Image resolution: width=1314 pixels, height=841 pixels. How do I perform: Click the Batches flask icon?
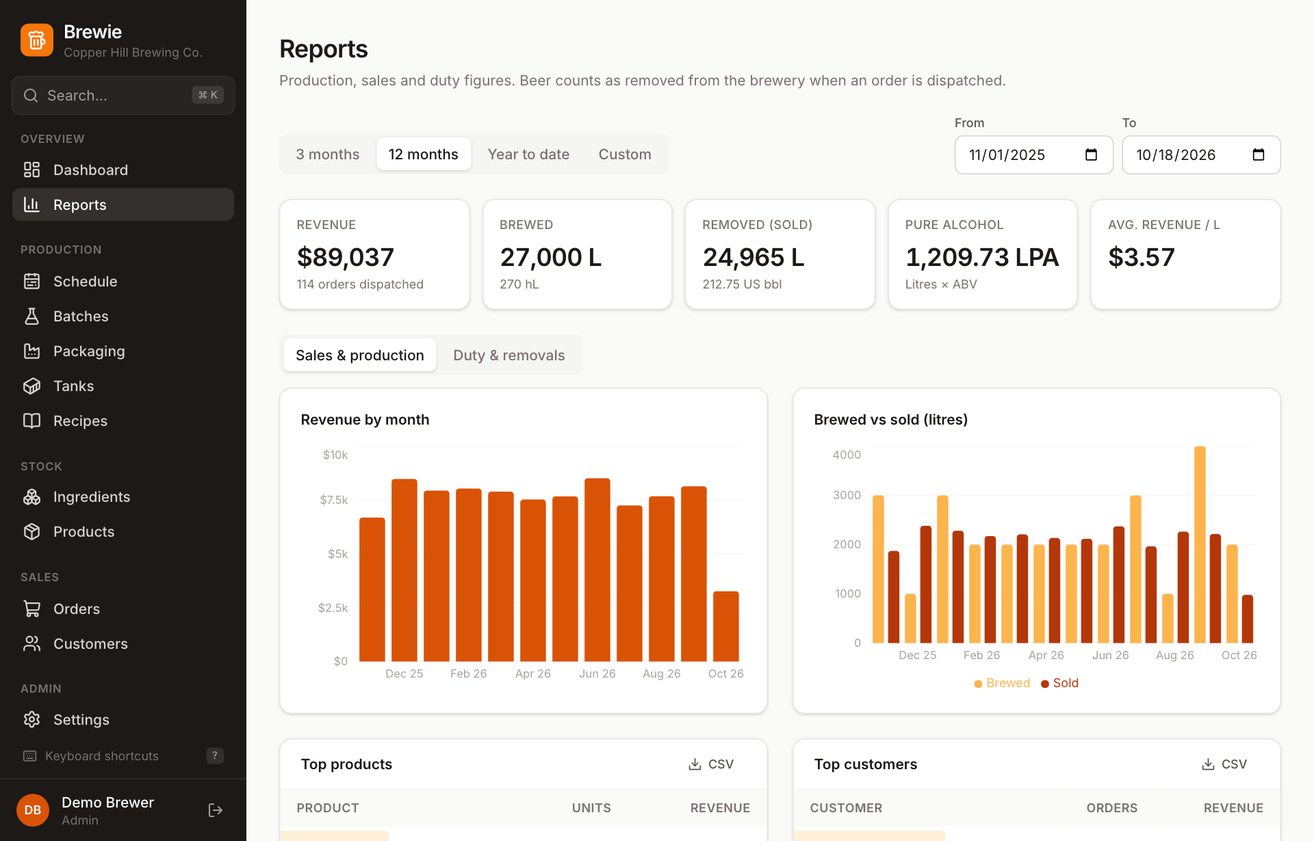(x=31, y=316)
